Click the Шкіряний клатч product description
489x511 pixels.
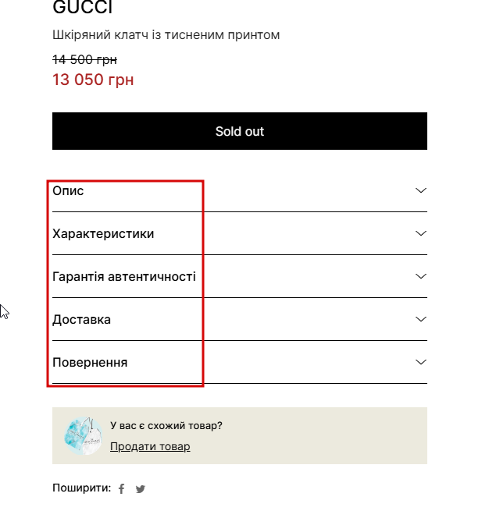(166, 35)
